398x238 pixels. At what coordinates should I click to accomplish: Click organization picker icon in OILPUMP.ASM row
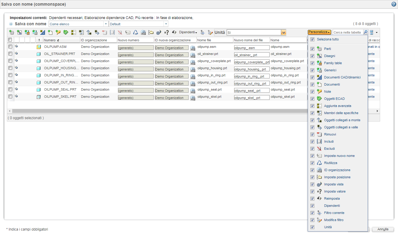(192, 48)
